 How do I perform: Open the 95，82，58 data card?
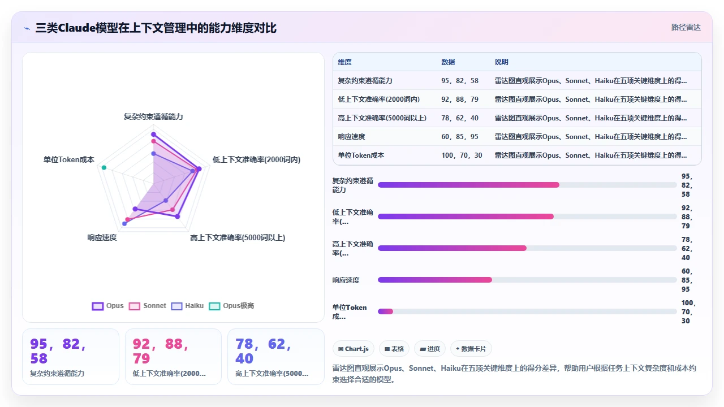click(71, 357)
